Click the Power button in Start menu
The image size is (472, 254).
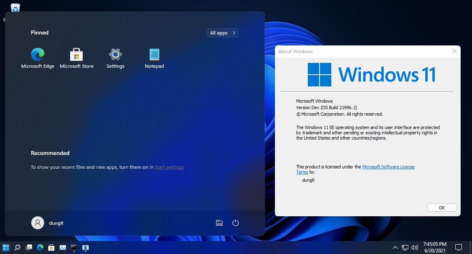click(x=236, y=223)
